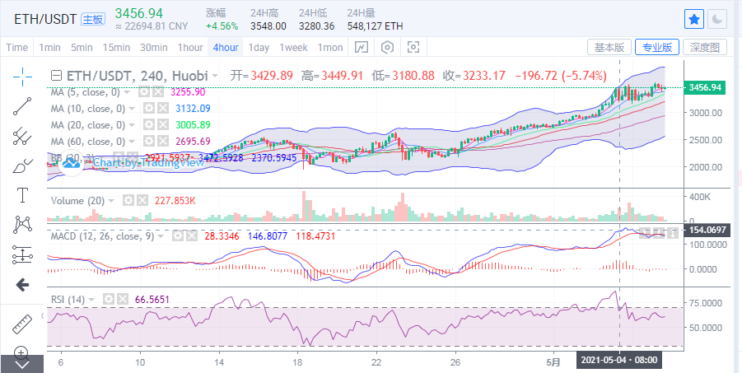Switch to 基本版 basic view
Image resolution: width=742 pixels, height=373 pixels.
point(609,47)
